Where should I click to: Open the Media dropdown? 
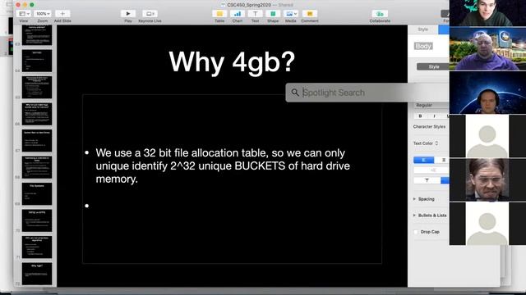[x=290, y=14]
